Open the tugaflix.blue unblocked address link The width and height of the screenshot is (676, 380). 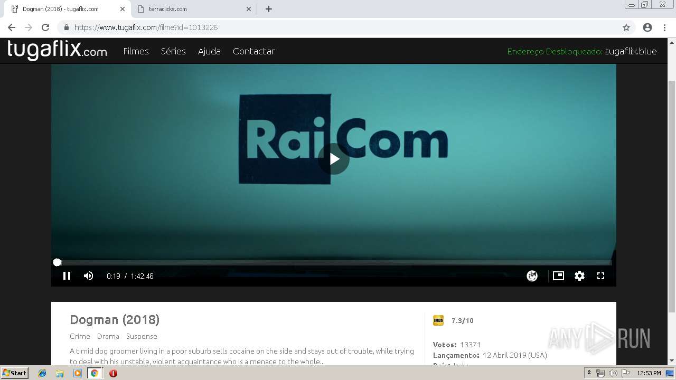[x=631, y=51]
